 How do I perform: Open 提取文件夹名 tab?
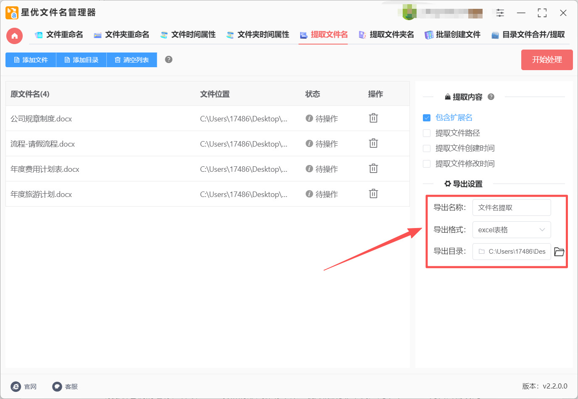(x=386, y=35)
